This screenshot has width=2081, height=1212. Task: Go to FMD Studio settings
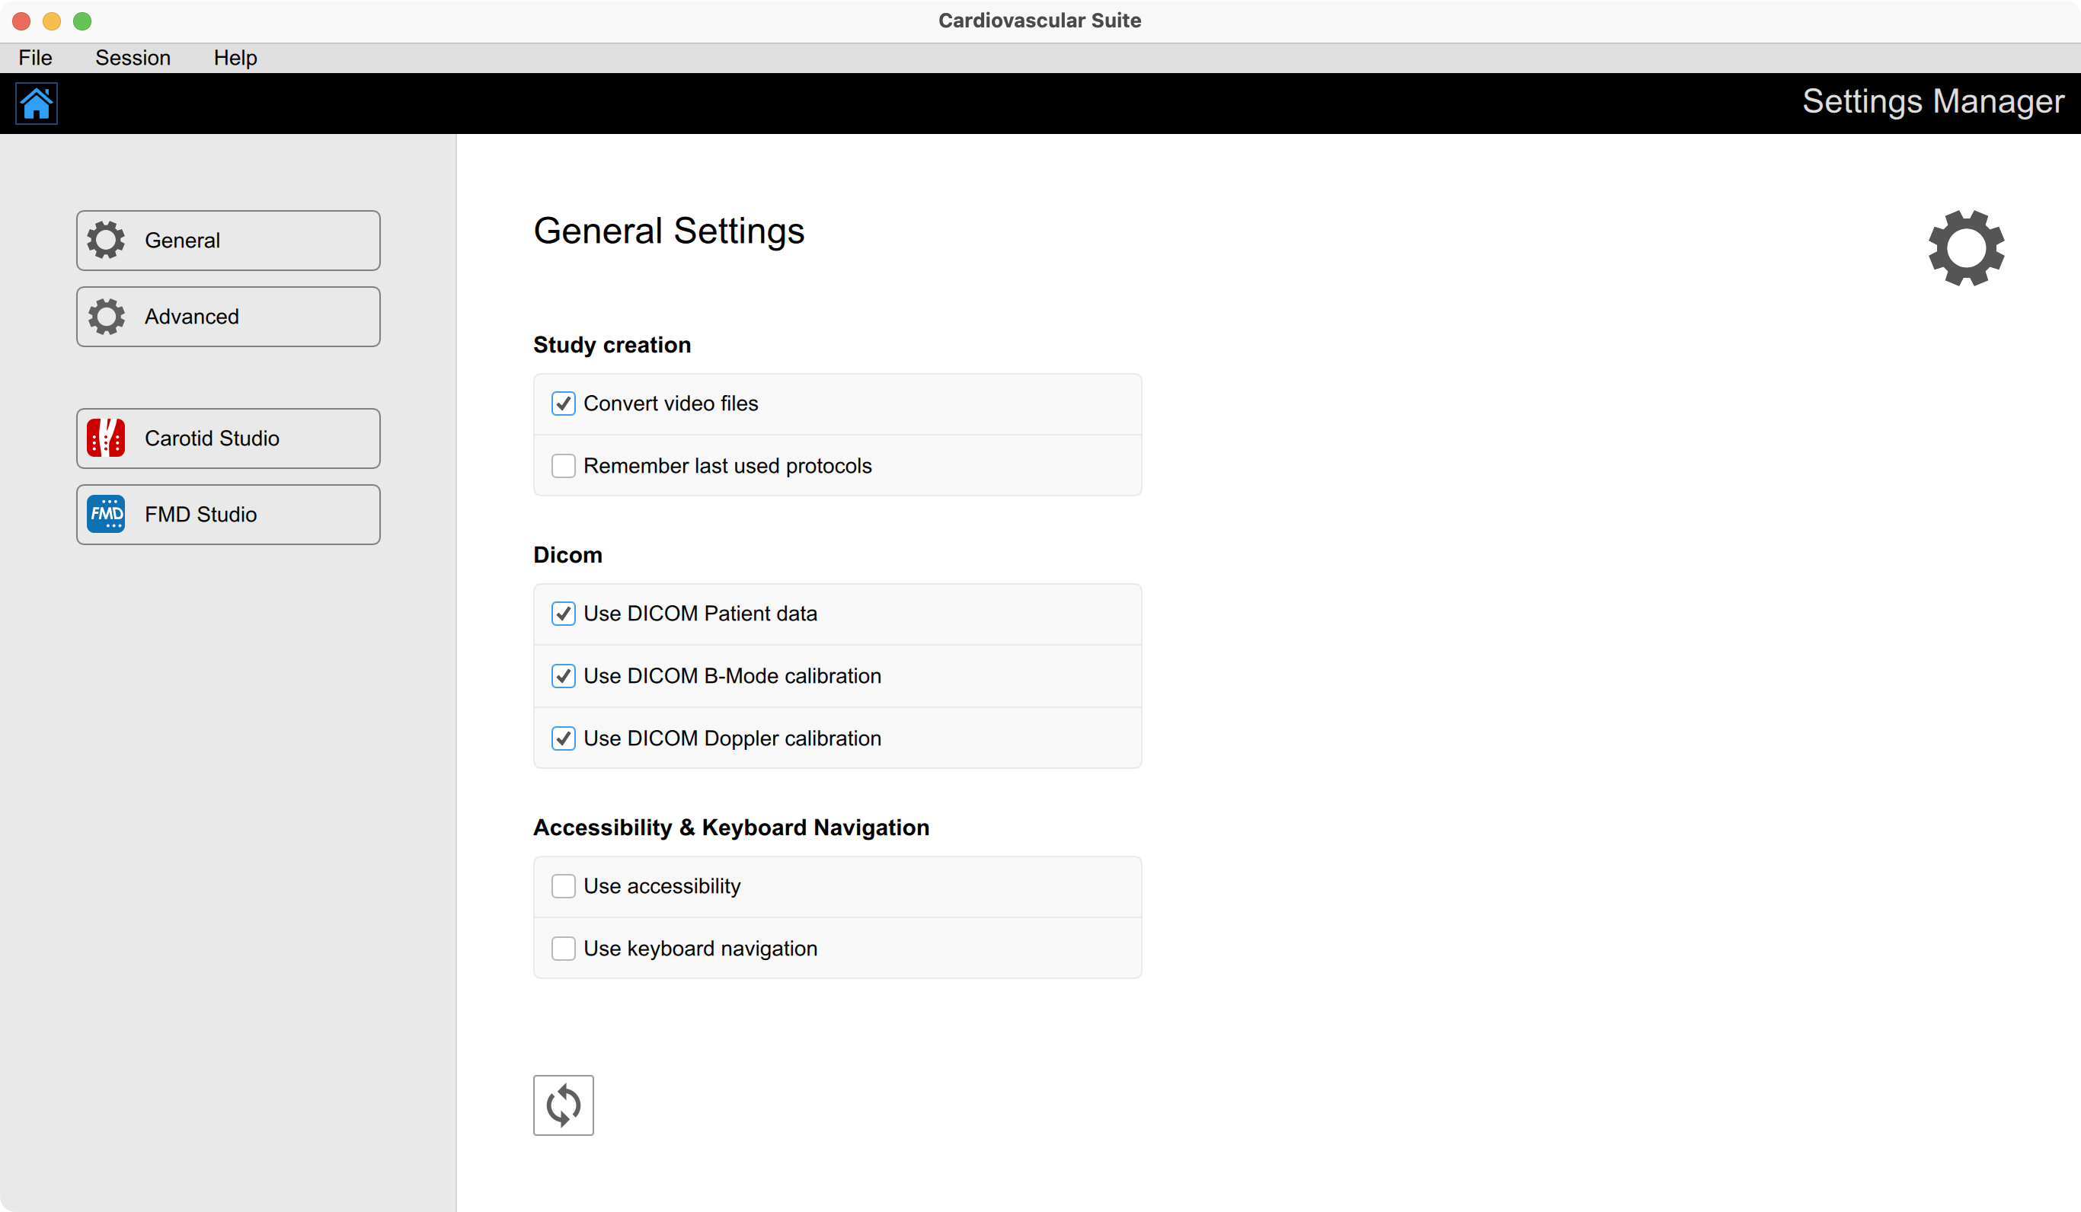pos(229,515)
